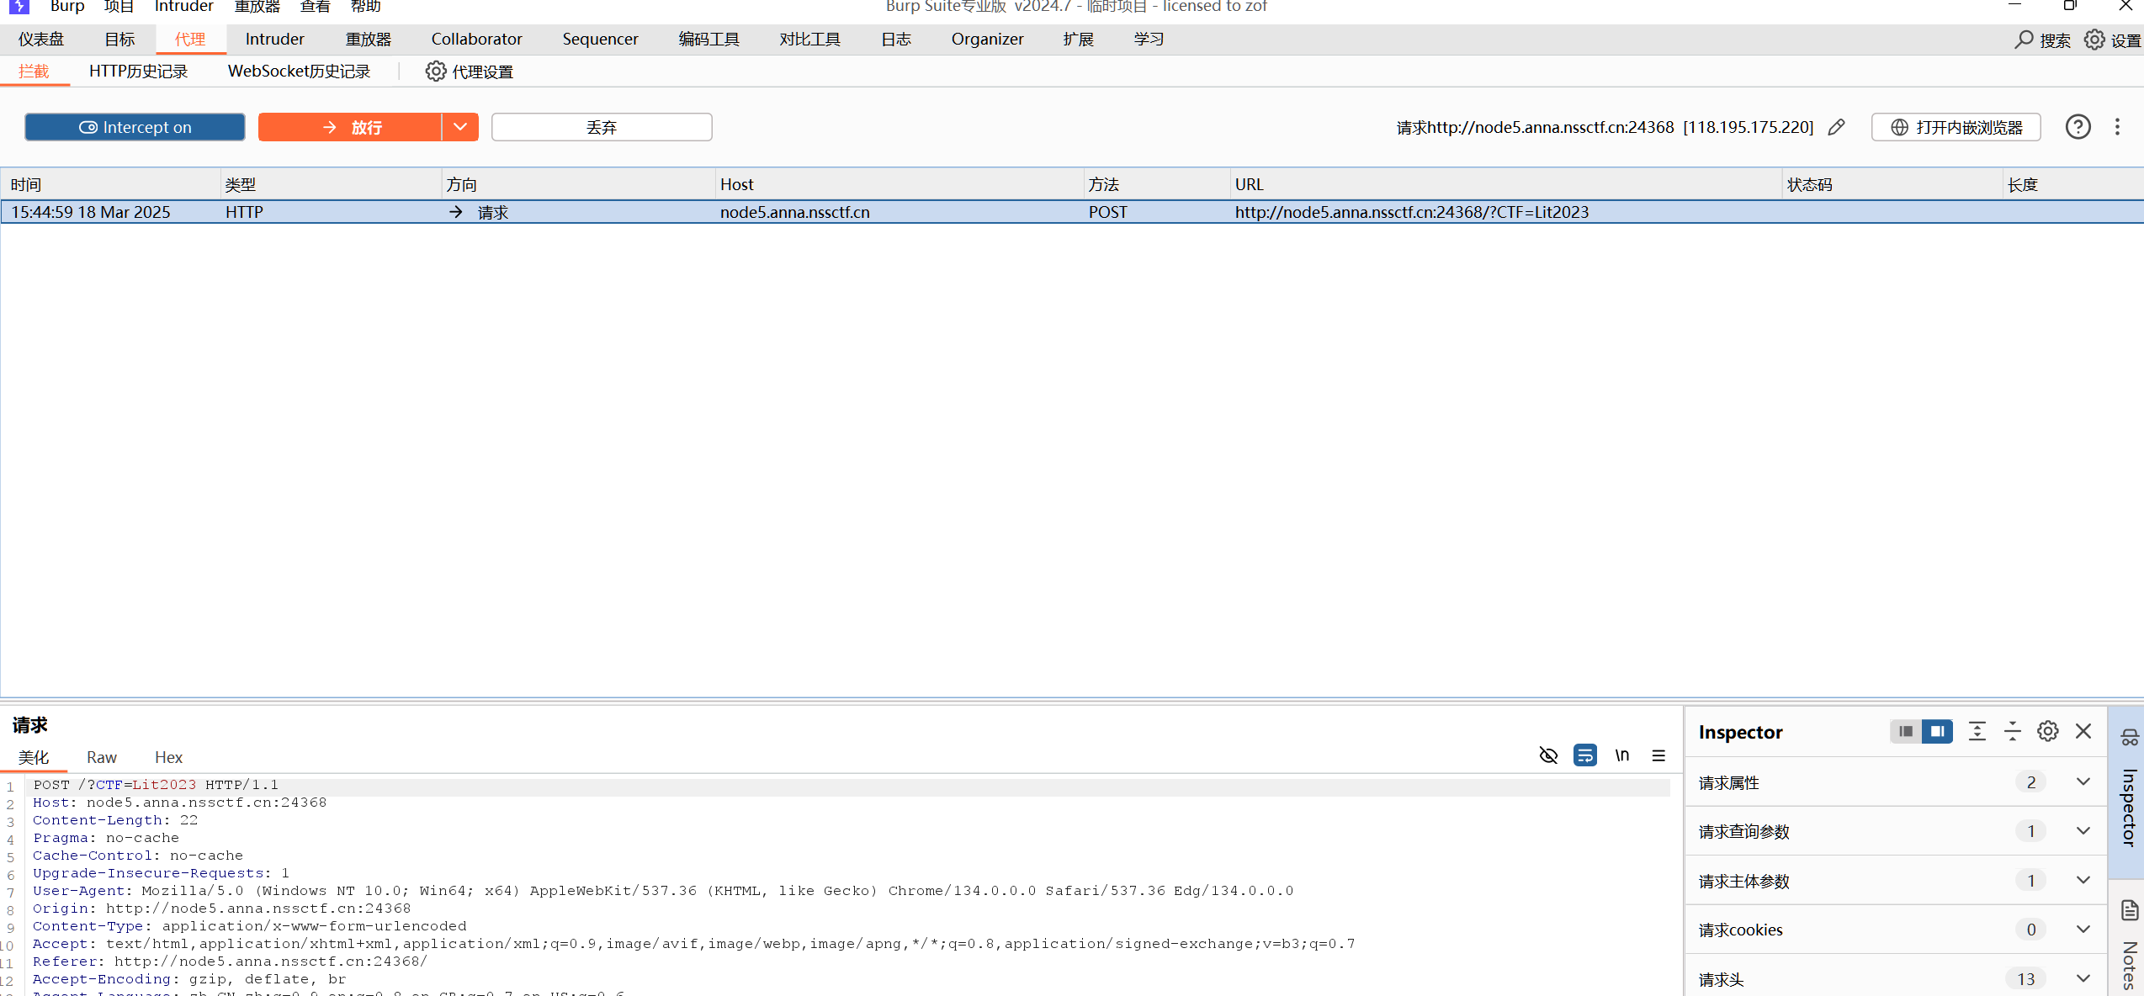Click 打开内嵌浏览器 button

click(x=1956, y=127)
